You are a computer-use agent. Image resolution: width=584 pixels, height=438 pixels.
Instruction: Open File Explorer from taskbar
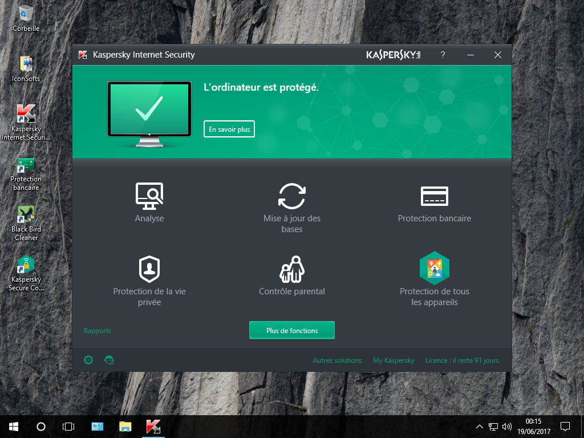125,427
